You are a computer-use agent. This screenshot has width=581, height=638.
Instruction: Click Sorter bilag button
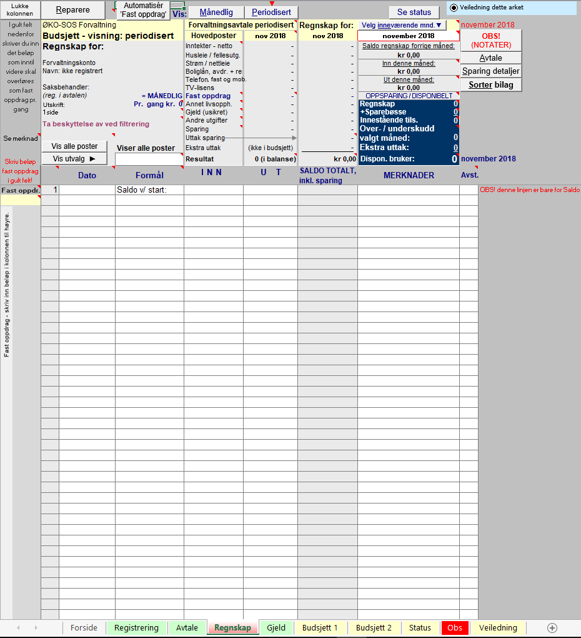coord(491,84)
